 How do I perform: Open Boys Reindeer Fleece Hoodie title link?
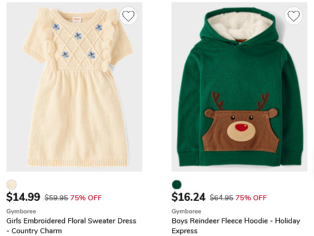coord(236,225)
